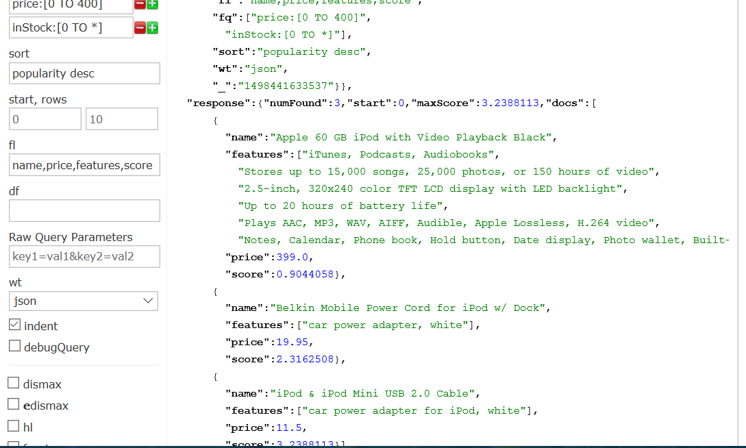Click the "iTunes, Podcasts, Audiobooks" feature
Viewport: 746px width, 448px height.
pos(398,155)
